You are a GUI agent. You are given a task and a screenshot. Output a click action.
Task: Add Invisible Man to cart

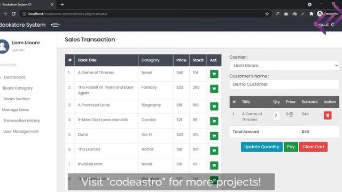(x=214, y=165)
